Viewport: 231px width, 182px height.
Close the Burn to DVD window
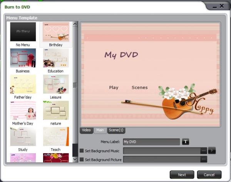(x=222, y=6)
